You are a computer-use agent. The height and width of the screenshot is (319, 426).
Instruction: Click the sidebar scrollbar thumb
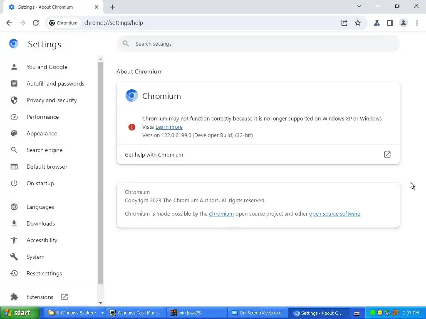100,173
